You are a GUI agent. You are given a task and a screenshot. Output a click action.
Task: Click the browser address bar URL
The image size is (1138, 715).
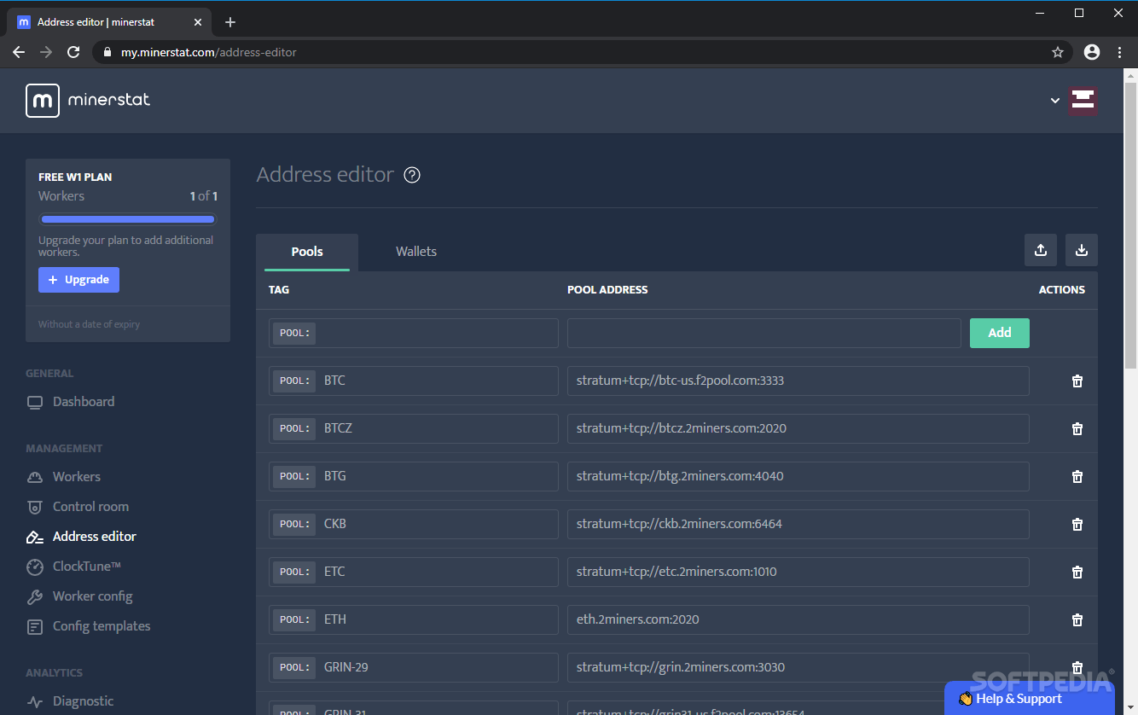pos(209,52)
